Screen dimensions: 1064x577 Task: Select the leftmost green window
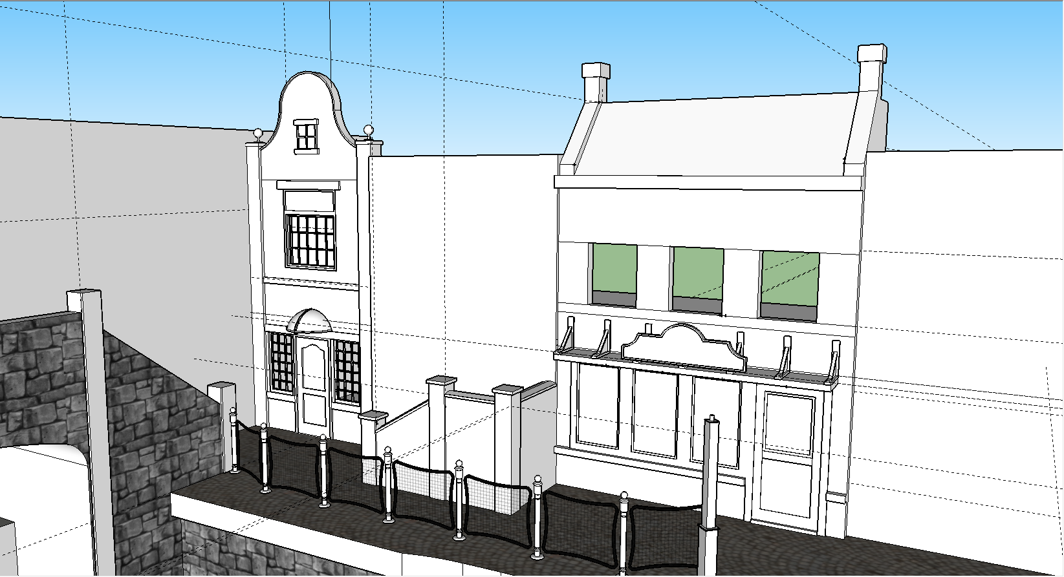(614, 268)
